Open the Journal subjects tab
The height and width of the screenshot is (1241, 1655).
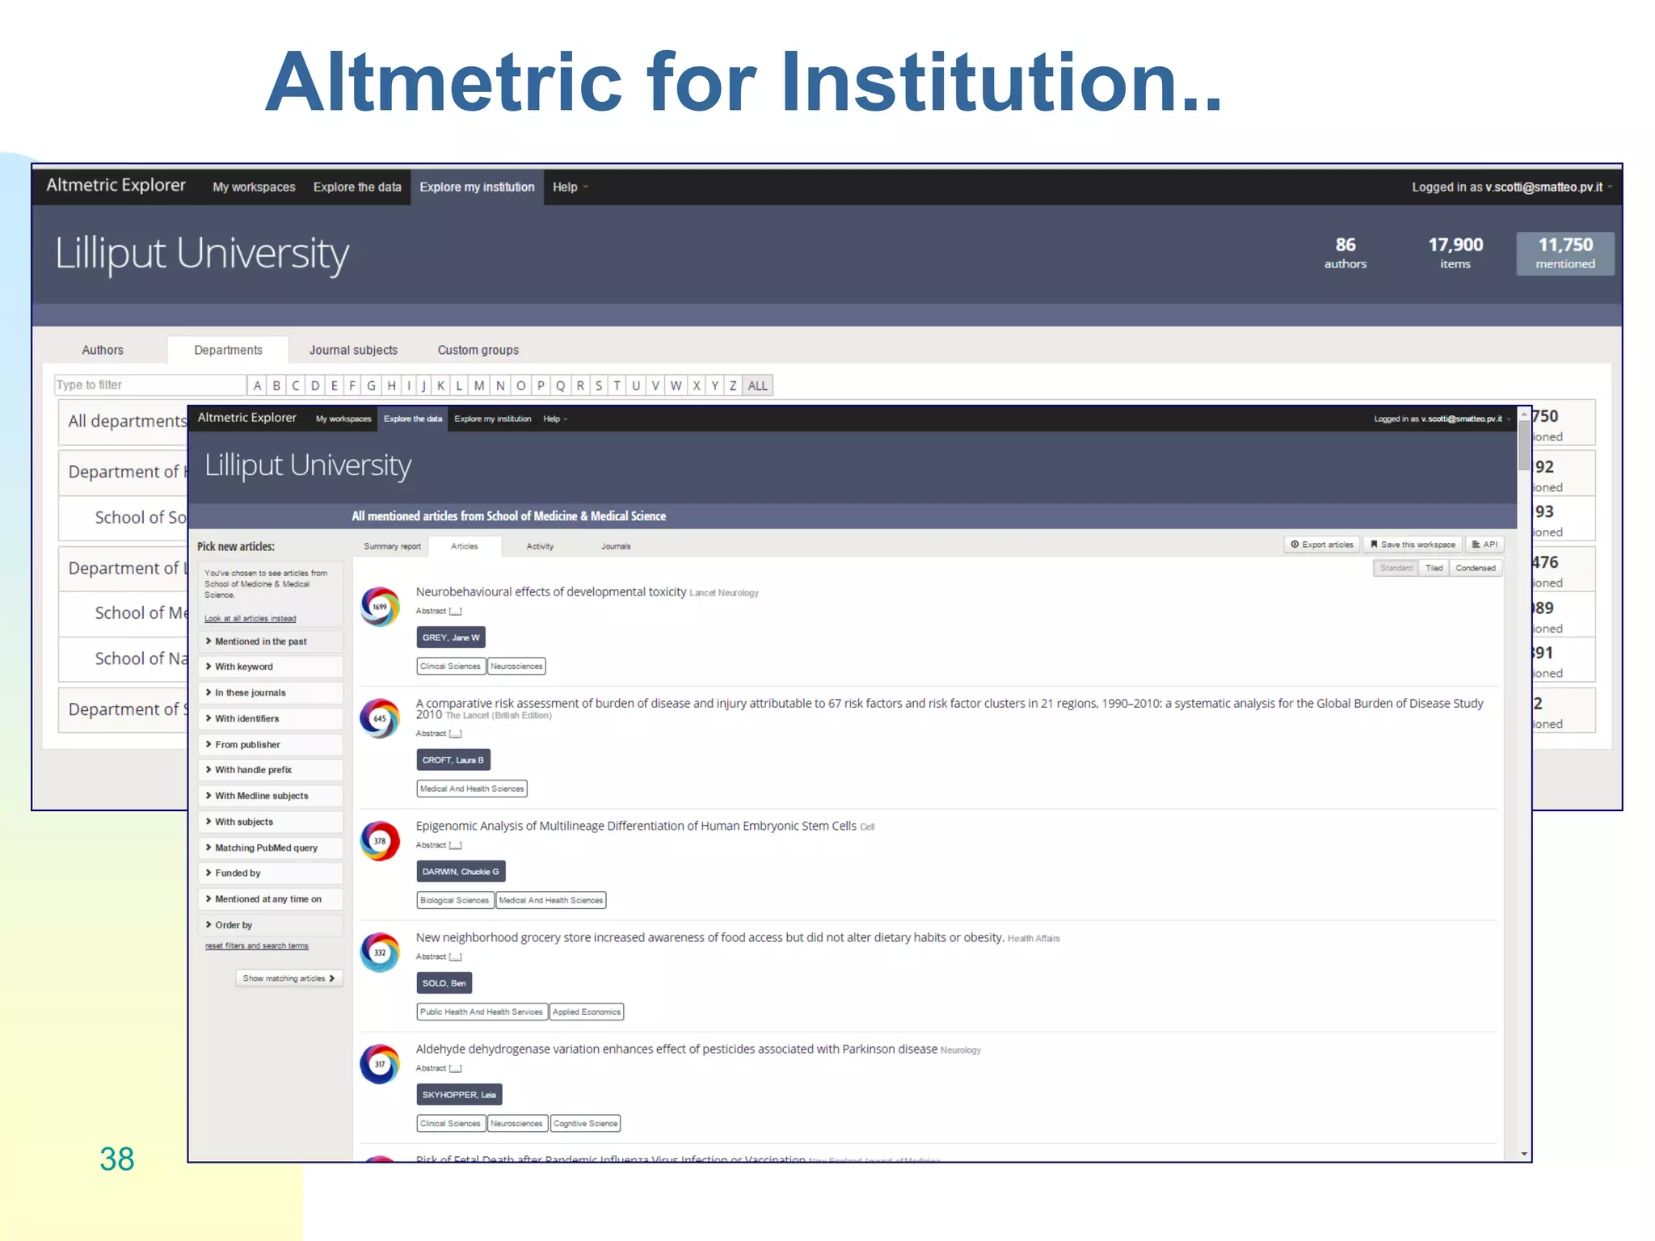point(353,350)
